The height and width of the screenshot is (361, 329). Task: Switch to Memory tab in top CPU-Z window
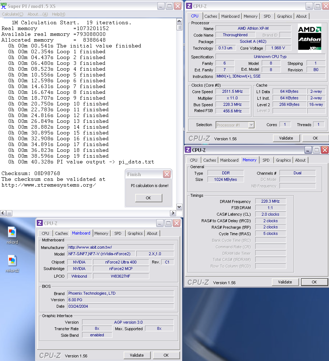pyautogui.click(x=251, y=16)
